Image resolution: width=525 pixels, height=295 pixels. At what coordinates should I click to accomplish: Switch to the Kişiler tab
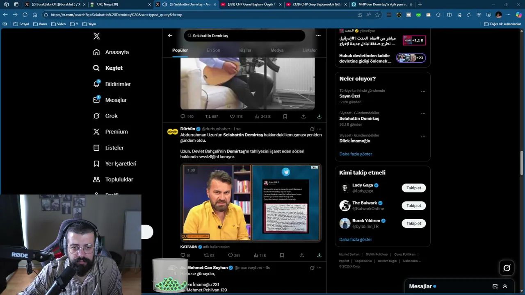pyautogui.click(x=245, y=50)
